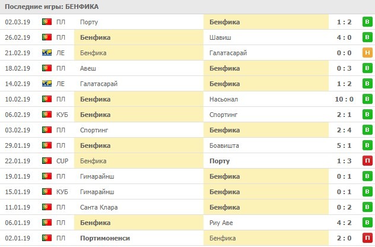This screenshot has height=247, width=375.
Task: Click the red loss badge in the 02.01.19 row
Action: tap(367, 238)
